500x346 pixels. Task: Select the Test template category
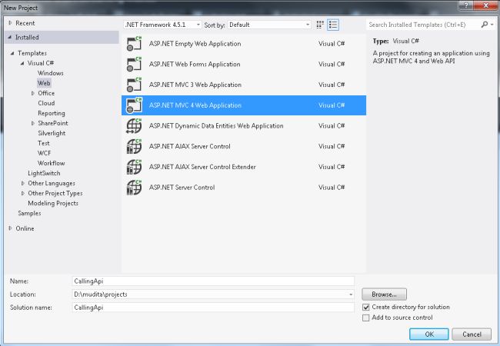[44, 143]
